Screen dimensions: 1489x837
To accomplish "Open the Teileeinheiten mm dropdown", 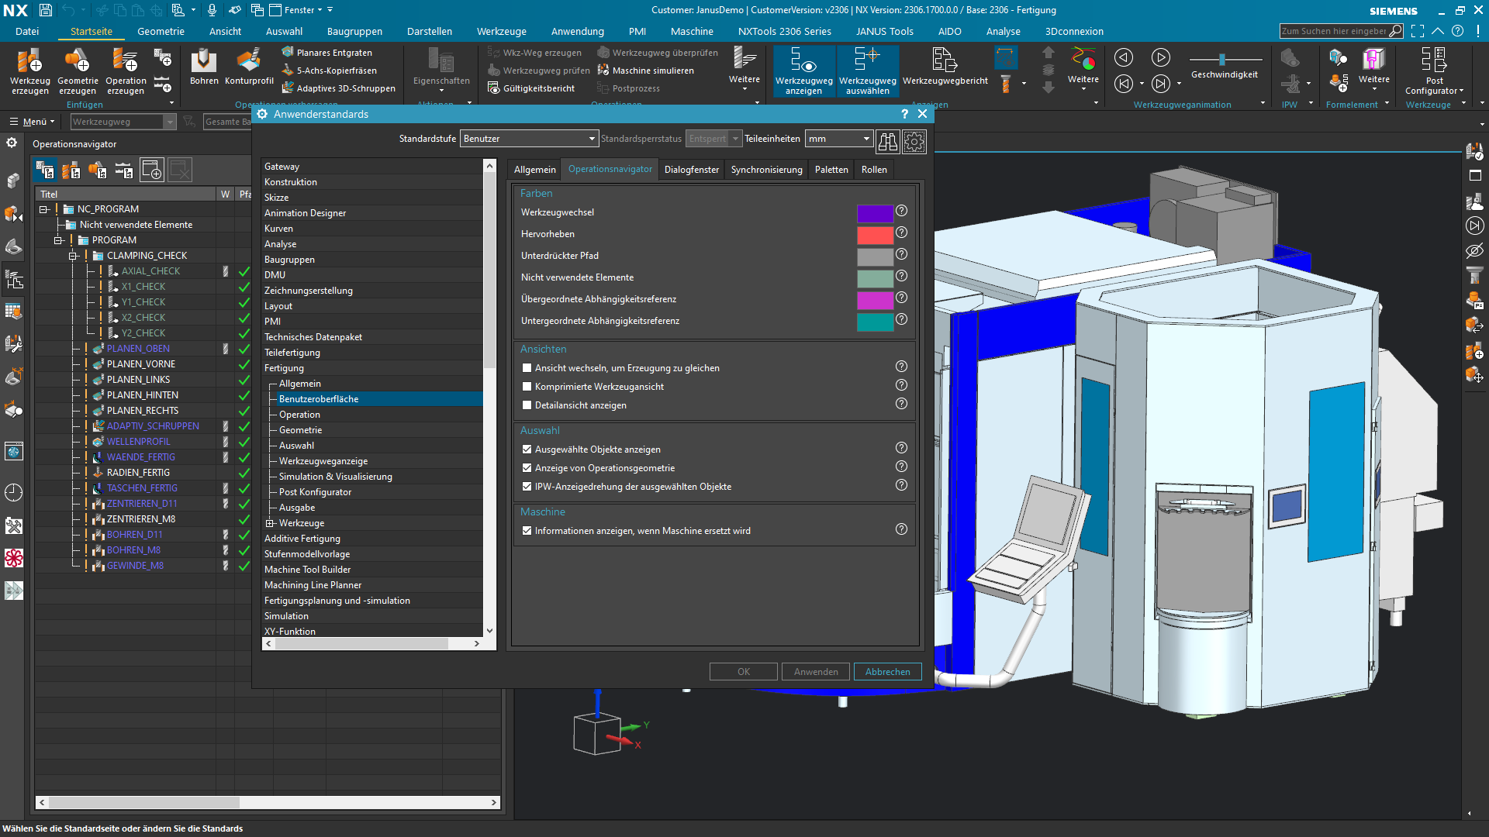I will (x=839, y=139).
